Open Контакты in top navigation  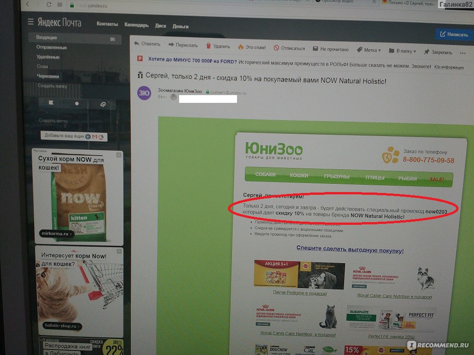pos(107,24)
